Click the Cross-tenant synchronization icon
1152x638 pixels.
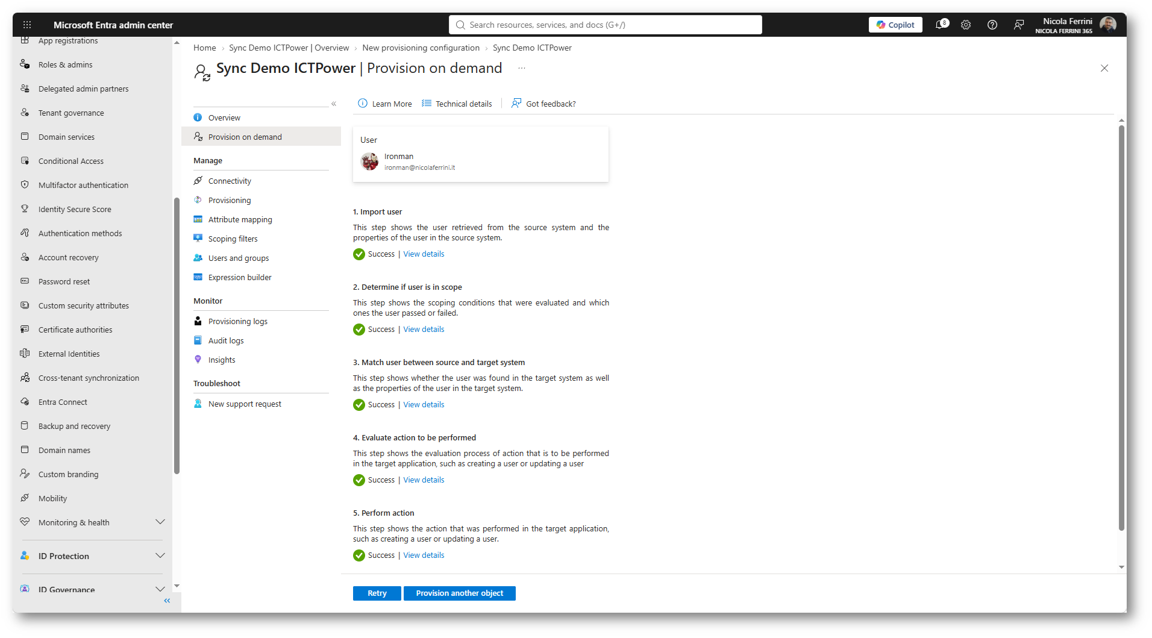pos(25,378)
